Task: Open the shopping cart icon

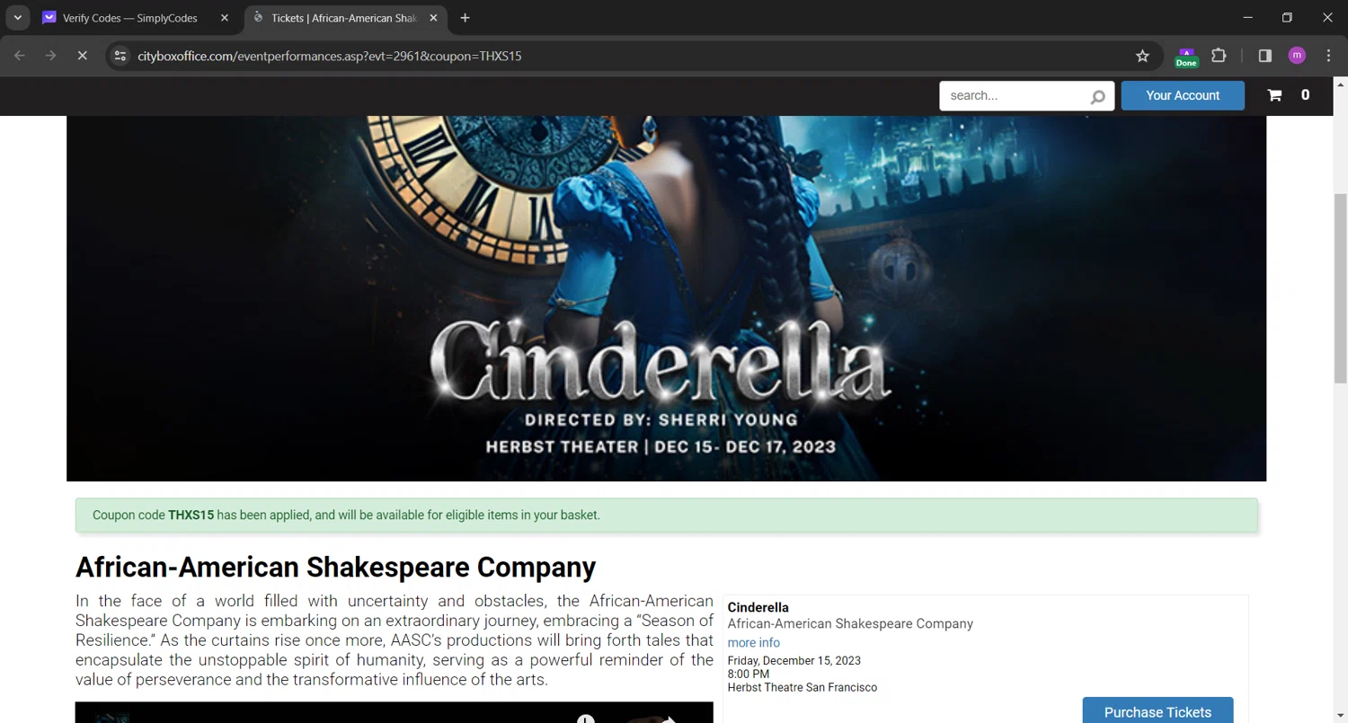Action: tap(1274, 95)
